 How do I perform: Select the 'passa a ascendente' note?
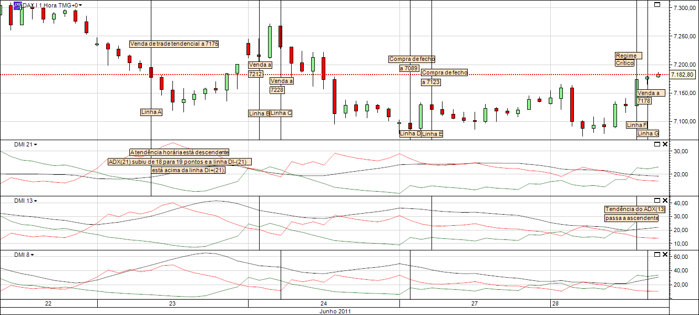(x=631, y=217)
